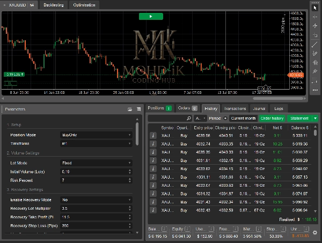Screen dimensions: 322x243
Task: Open the Logs tab
Action: [x=279, y=108]
